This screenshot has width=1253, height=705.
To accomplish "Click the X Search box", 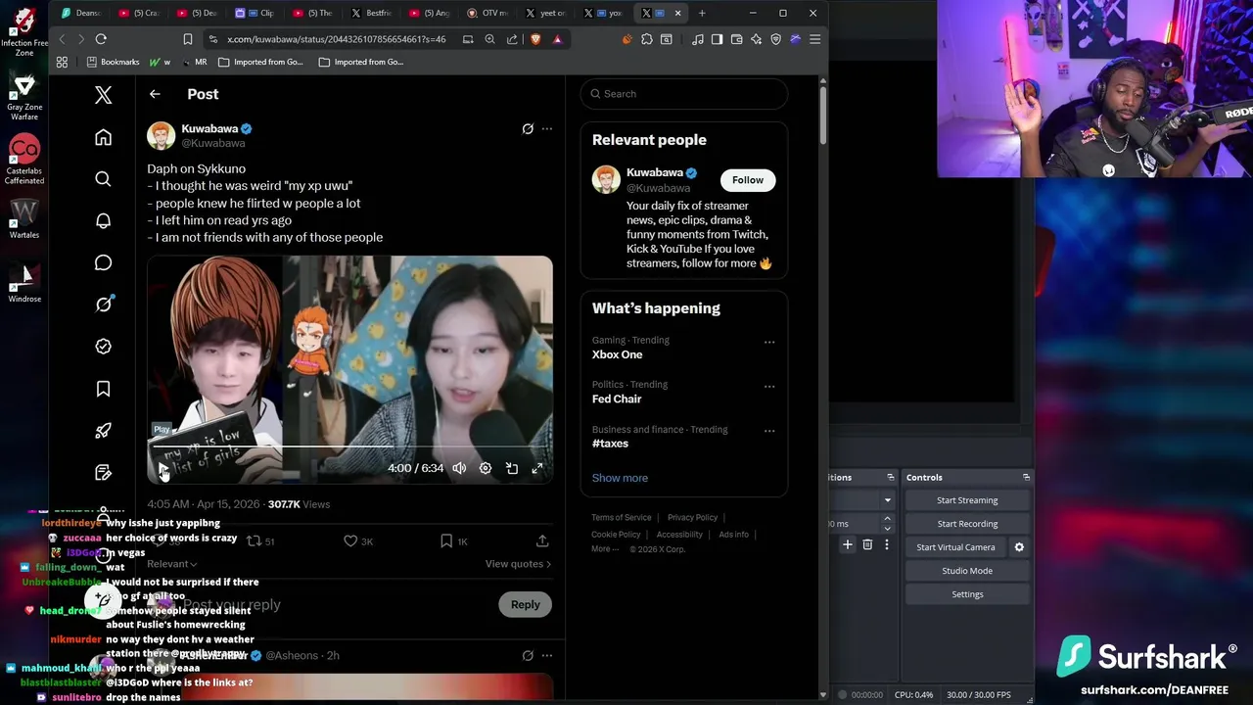I will [683, 94].
